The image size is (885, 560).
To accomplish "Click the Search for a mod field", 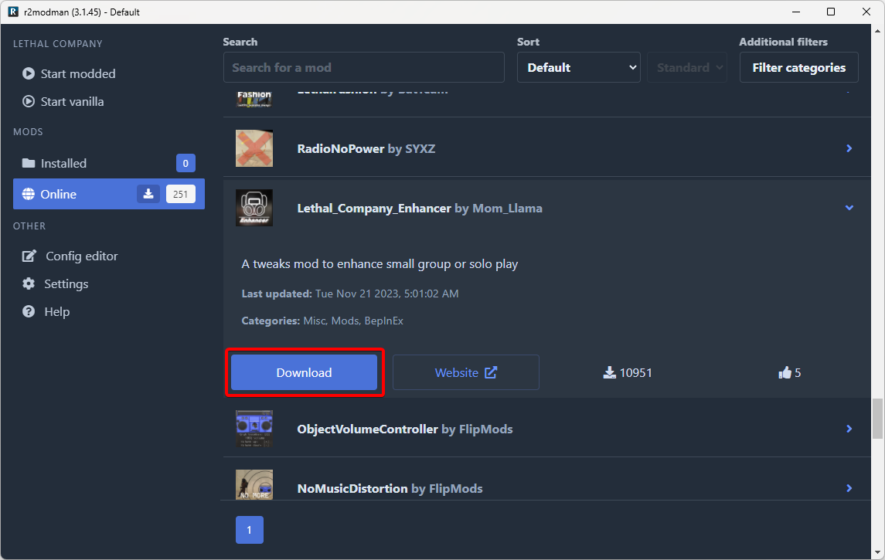I will point(363,68).
